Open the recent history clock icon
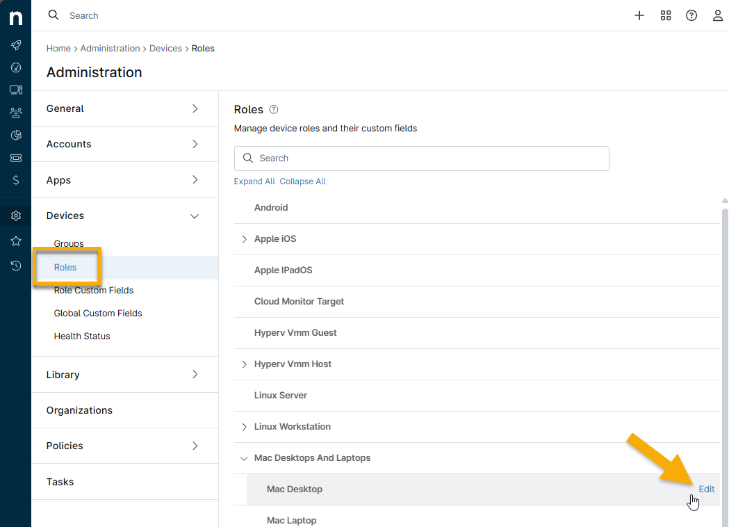This screenshot has width=729, height=527. [15, 265]
